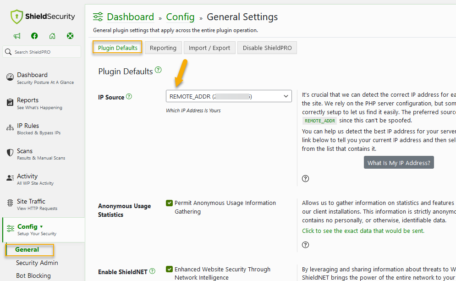Screen dimensions: 456x281
Task: Select General under Config
Action: (27, 249)
